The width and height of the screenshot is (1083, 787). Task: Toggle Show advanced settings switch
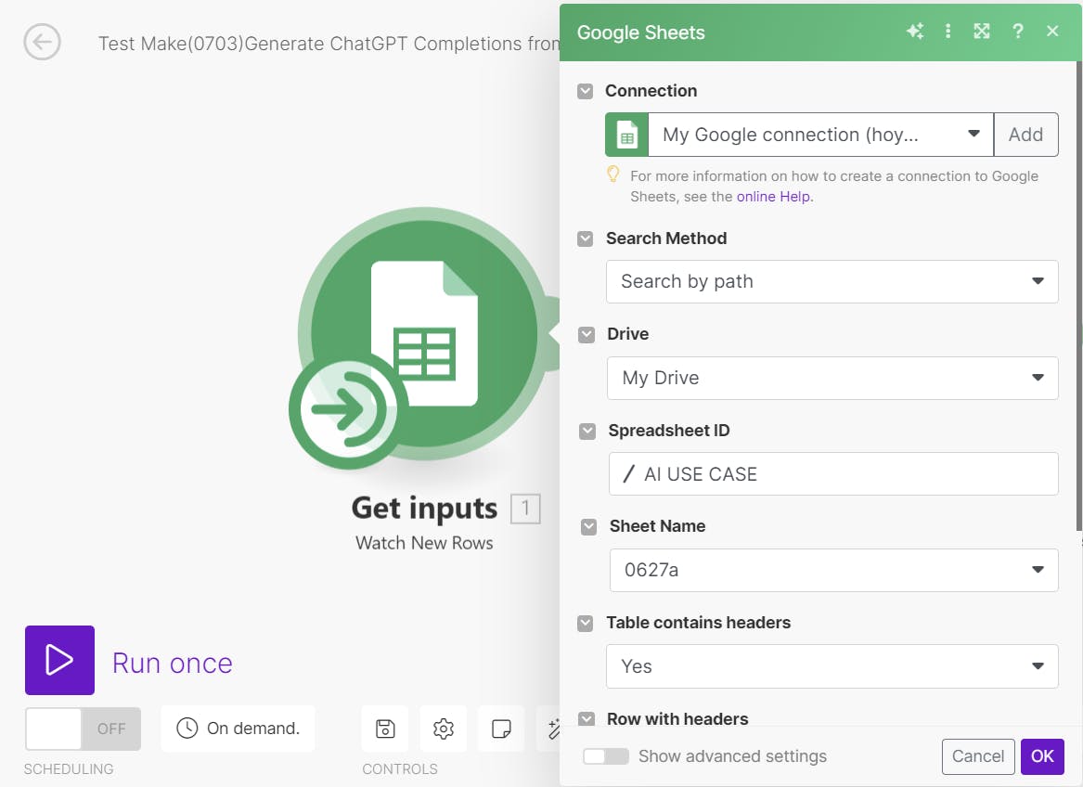coord(606,755)
